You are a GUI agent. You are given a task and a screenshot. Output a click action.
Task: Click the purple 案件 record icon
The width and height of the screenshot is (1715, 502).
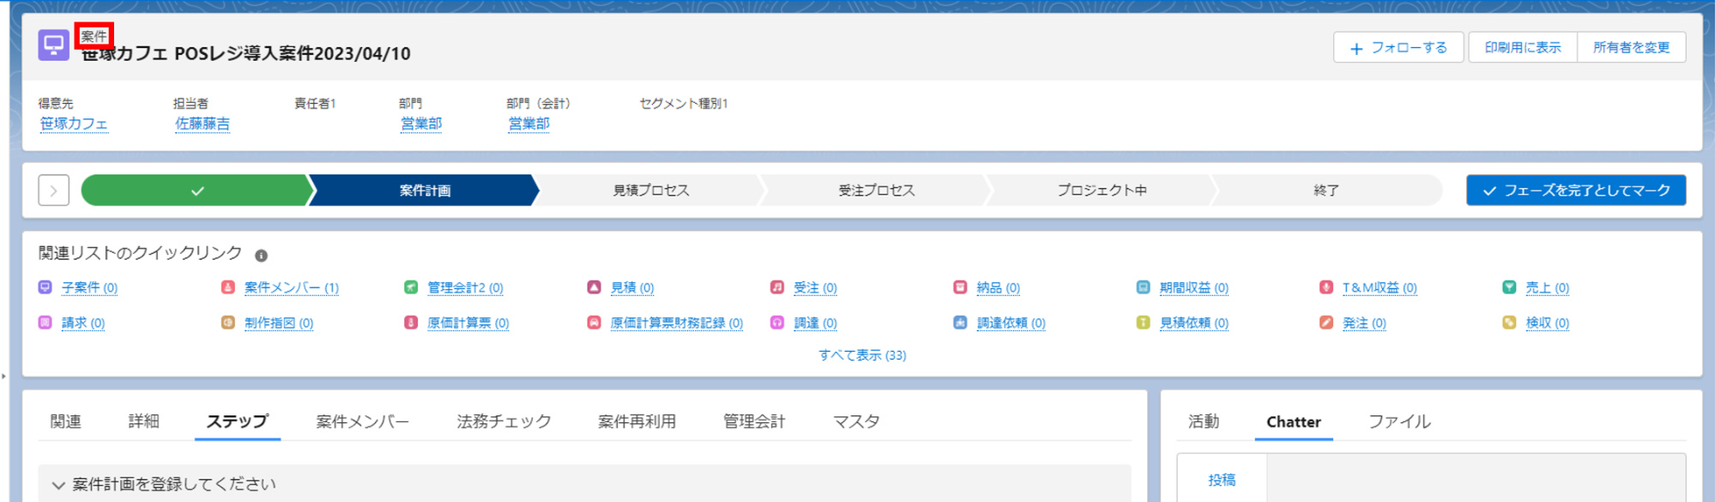(53, 45)
